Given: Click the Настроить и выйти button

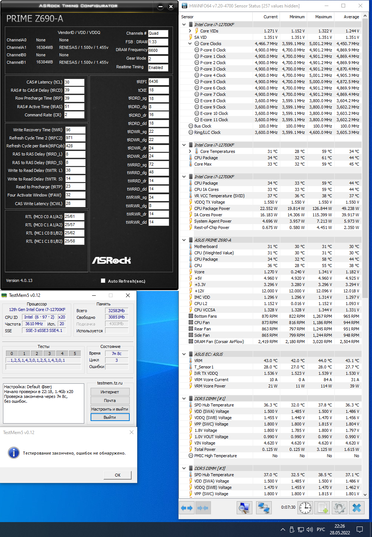Looking at the screenshot, I should click(x=110, y=409).
